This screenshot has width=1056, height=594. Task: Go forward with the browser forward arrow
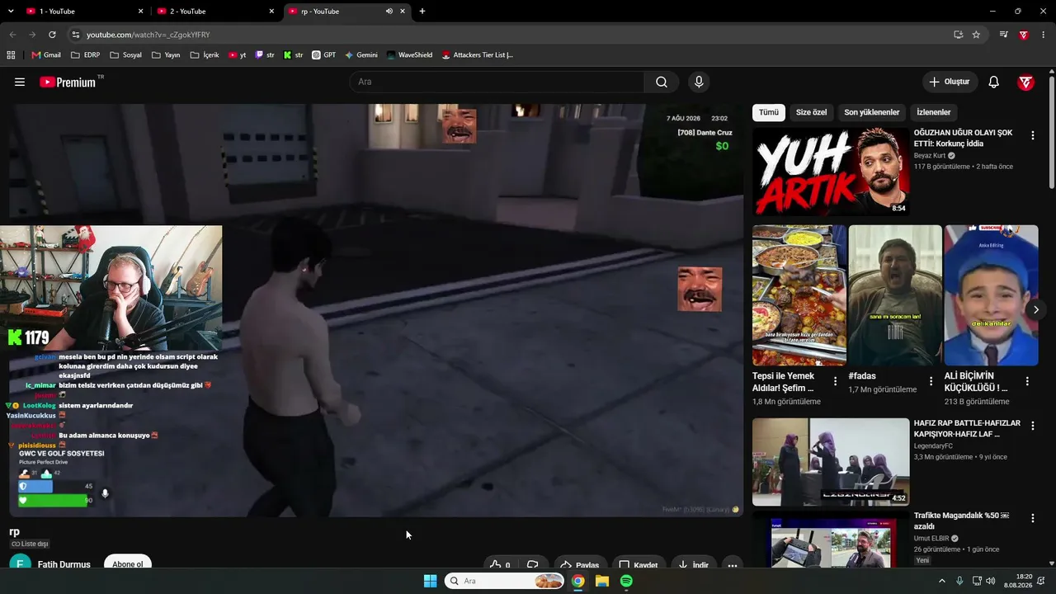pos(32,35)
